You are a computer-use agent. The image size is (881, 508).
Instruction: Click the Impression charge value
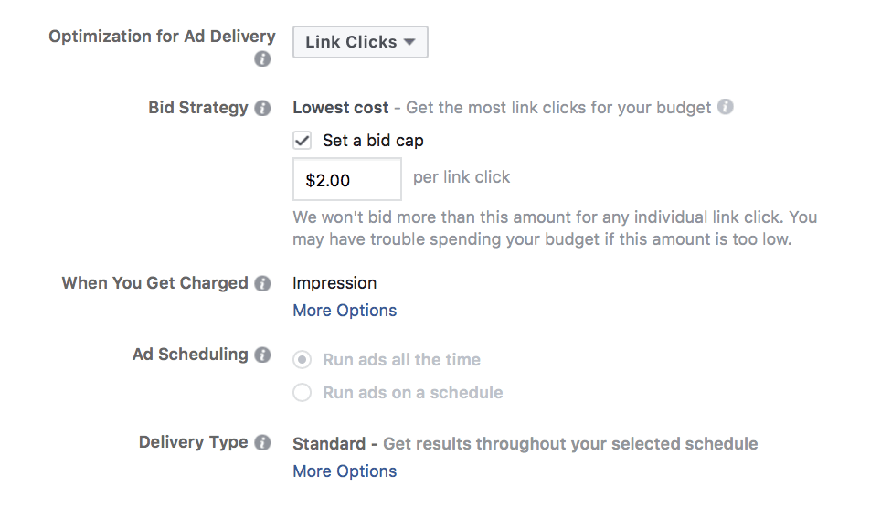[x=334, y=283]
